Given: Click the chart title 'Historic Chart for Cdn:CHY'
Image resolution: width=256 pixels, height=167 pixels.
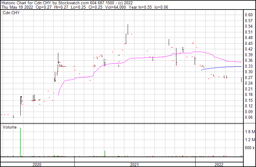Looking at the screenshot, I should 27,3.
